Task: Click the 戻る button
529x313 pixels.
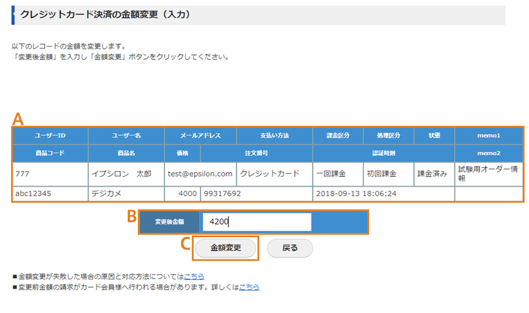Action: [289, 248]
